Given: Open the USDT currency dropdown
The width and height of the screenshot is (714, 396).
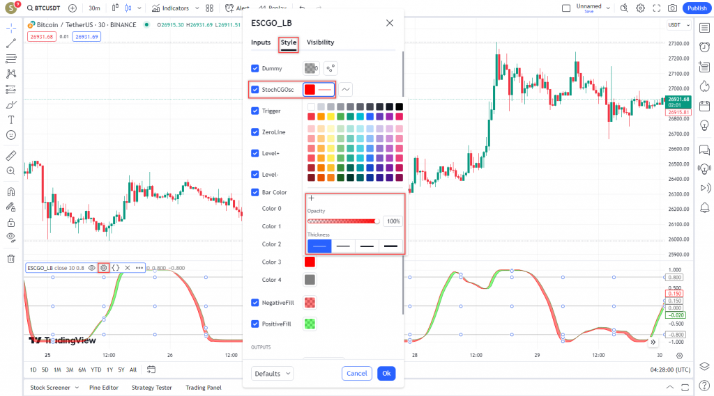Looking at the screenshot, I should [x=676, y=25].
